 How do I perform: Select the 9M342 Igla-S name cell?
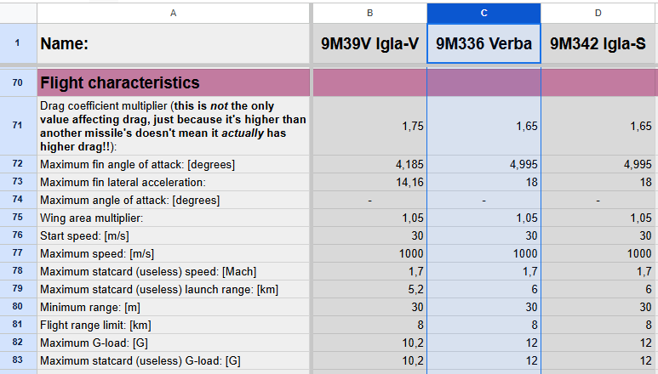(x=598, y=44)
